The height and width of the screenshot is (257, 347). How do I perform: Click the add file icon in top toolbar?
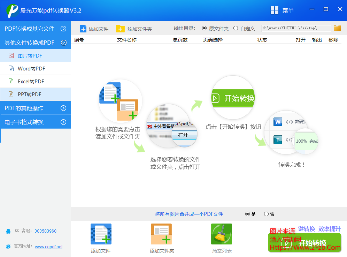[x=83, y=29]
